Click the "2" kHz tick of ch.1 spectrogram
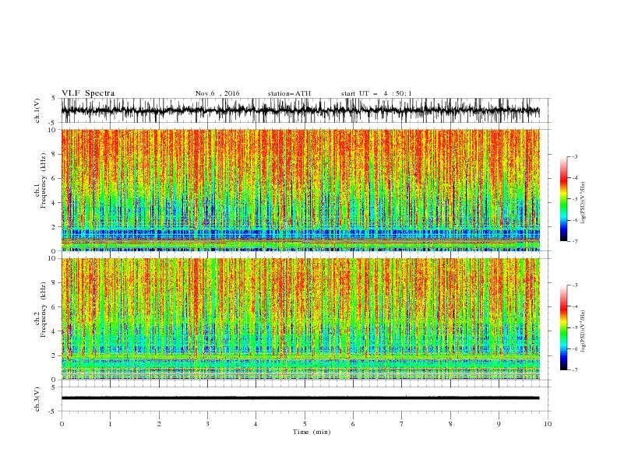 (55, 227)
